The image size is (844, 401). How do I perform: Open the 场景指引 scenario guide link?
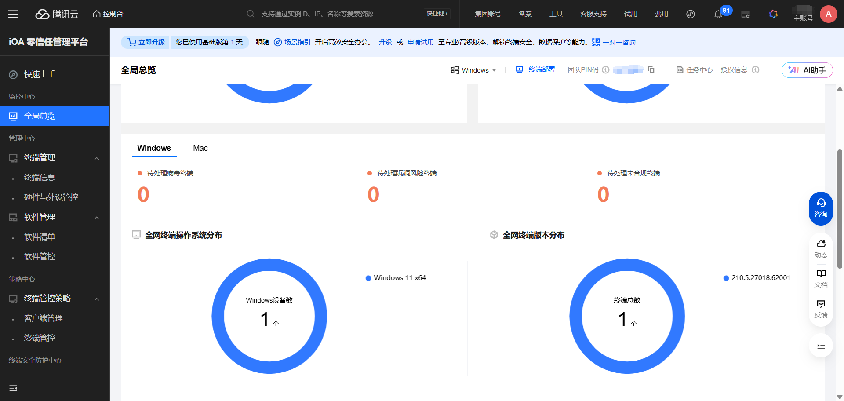(292, 42)
